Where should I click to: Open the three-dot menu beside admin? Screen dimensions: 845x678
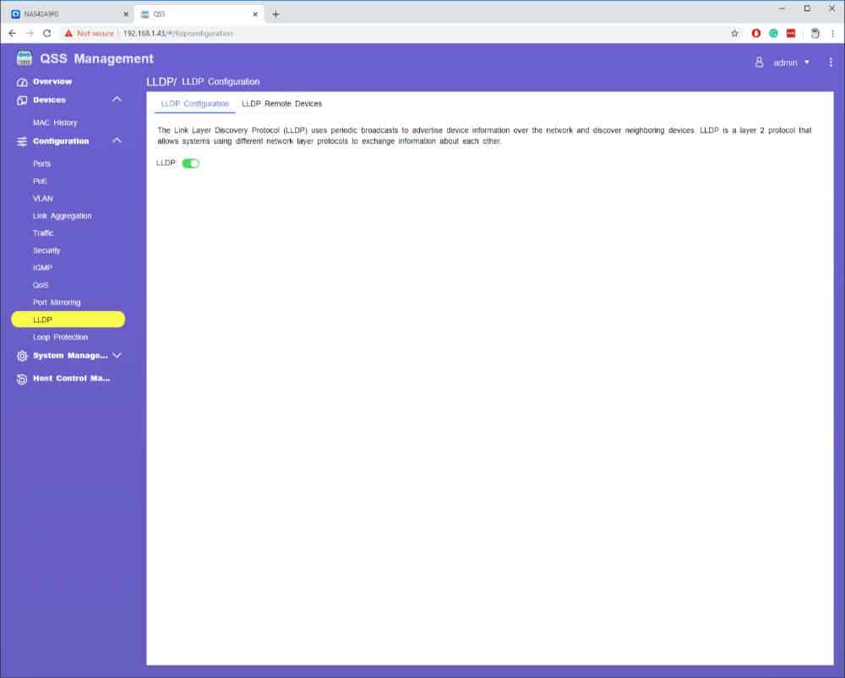click(831, 63)
